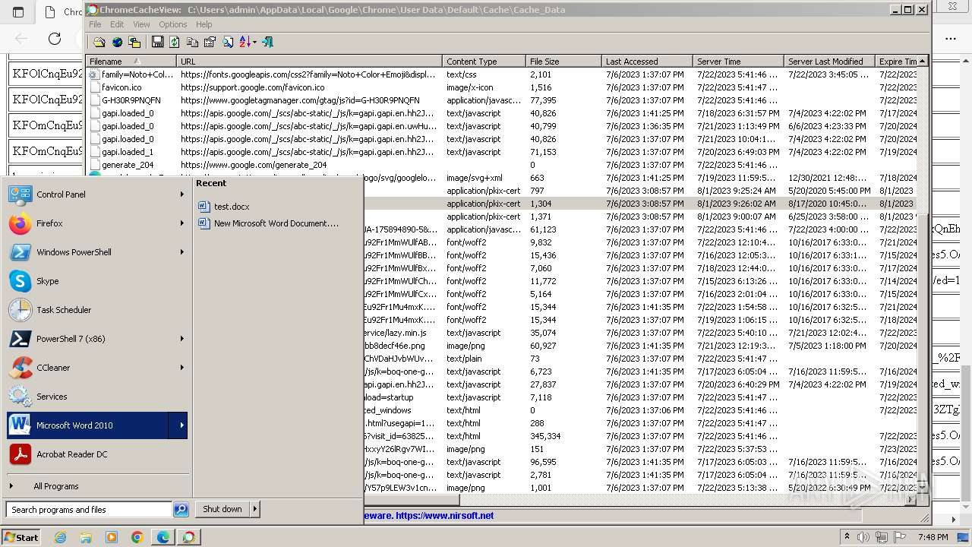
Task: Launch Microsoft Word 2010 from Start menu
Action: click(x=87, y=425)
